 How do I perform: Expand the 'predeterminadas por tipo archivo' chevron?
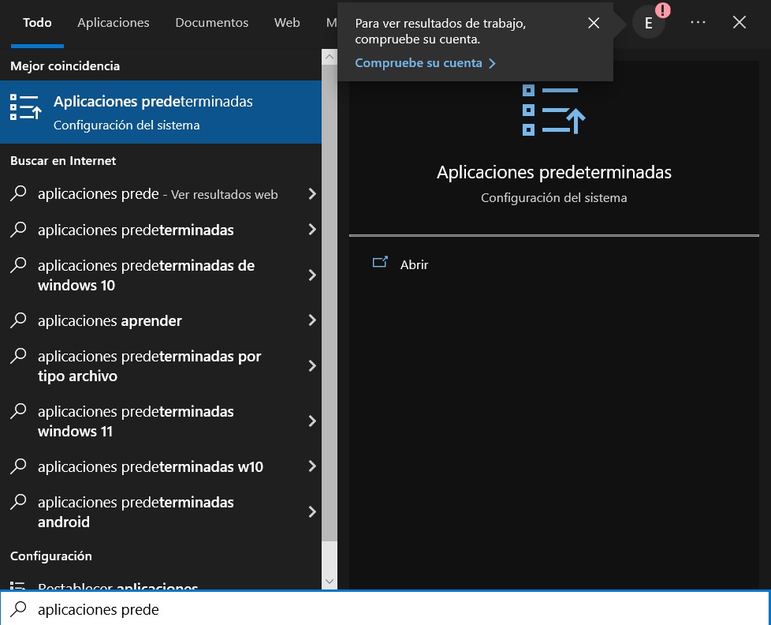click(x=311, y=365)
